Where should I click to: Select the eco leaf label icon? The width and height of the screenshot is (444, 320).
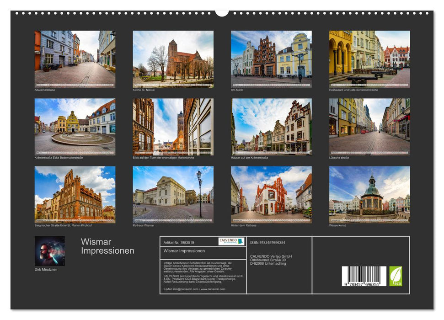pyautogui.click(x=396, y=275)
